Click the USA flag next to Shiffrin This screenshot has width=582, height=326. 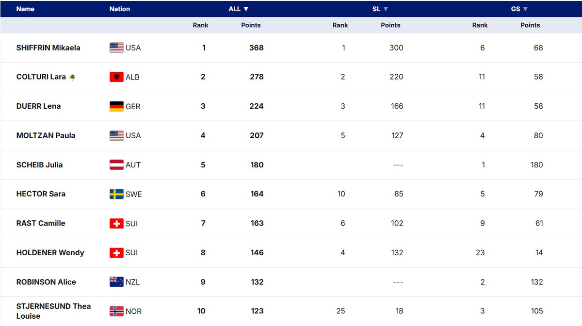[116, 48]
